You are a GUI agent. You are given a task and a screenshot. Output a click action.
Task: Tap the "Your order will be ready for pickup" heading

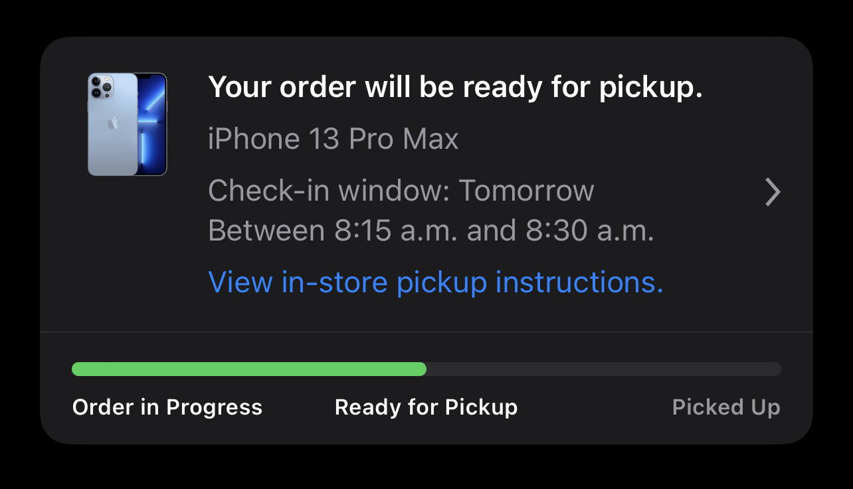point(455,87)
